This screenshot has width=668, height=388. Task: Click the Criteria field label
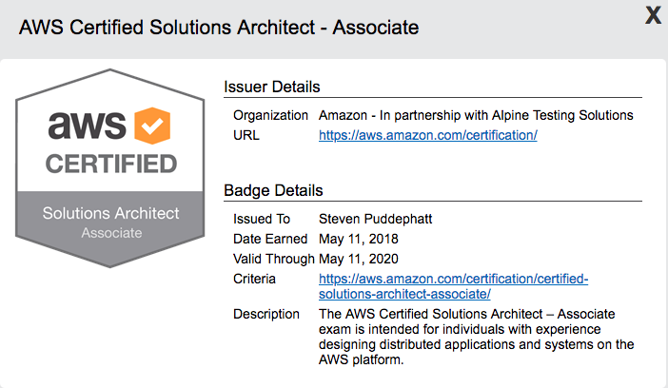[x=254, y=279]
